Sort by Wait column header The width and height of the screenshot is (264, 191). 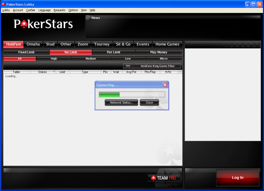(x=117, y=72)
